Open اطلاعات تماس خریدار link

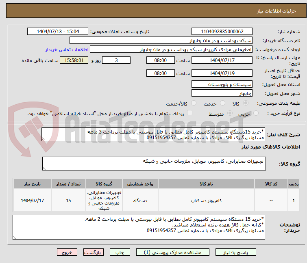pos(67,50)
